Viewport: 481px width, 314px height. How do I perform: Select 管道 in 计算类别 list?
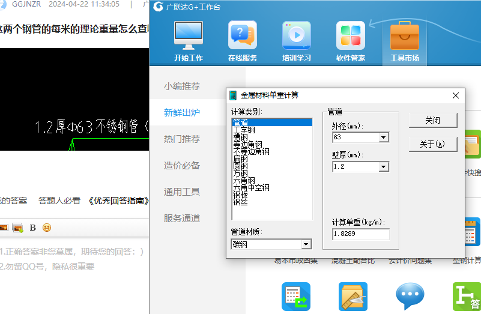click(273, 122)
